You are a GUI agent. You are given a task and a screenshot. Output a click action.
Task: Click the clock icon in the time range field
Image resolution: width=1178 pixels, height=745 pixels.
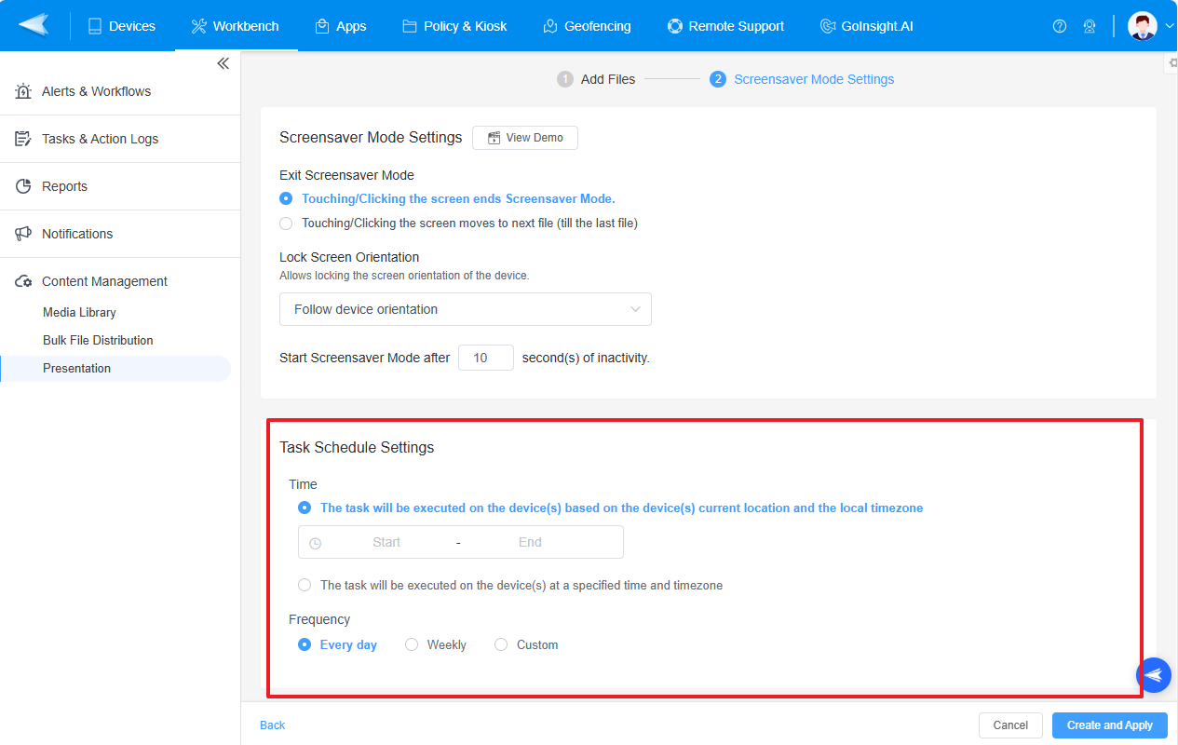click(316, 542)
